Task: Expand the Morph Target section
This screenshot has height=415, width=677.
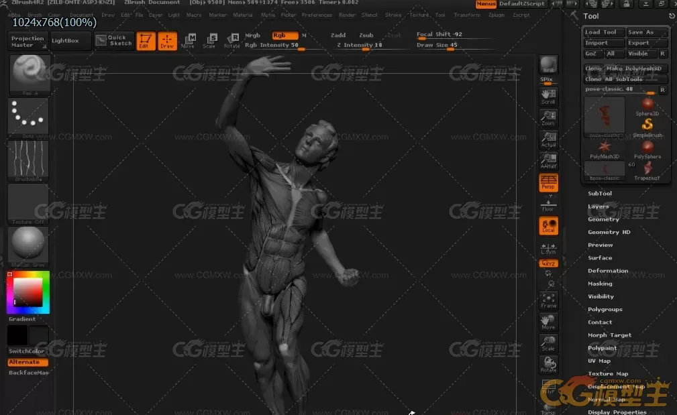Action: 609,335
